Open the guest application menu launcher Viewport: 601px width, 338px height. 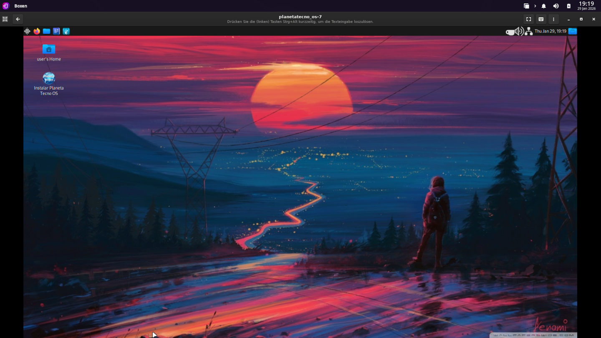[27, 31]
